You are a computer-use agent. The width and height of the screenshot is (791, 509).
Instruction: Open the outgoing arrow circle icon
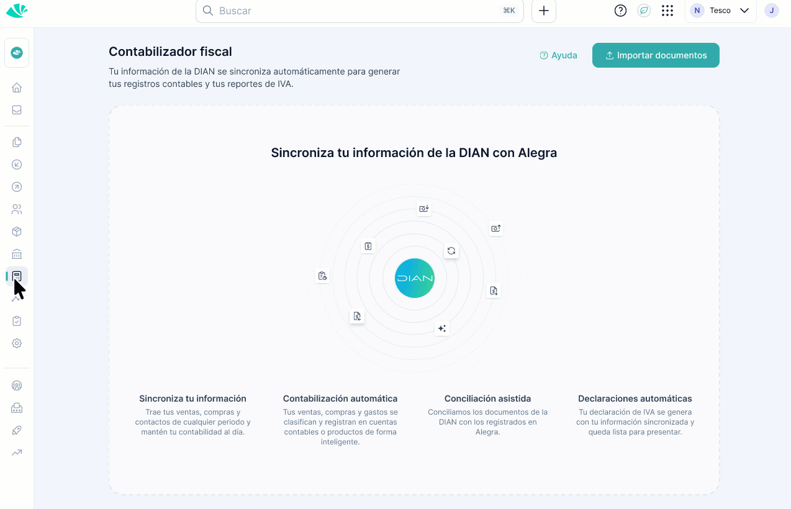(17, 187)
